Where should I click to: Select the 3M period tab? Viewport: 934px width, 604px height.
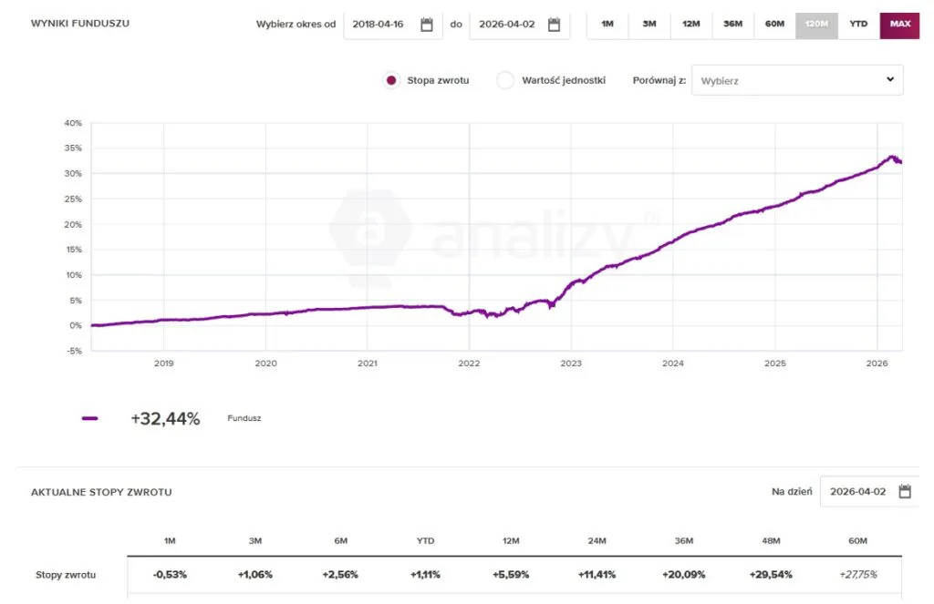(x=649, y=24)
